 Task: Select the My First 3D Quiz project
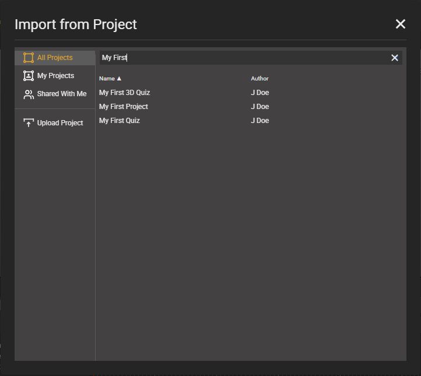pos(124,93)
